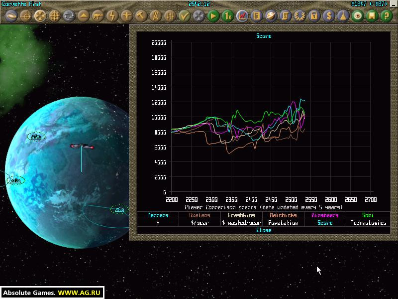Screen dimensions: 398x299
Task: Open the ringed planet icon
Action: coord(271,16)
